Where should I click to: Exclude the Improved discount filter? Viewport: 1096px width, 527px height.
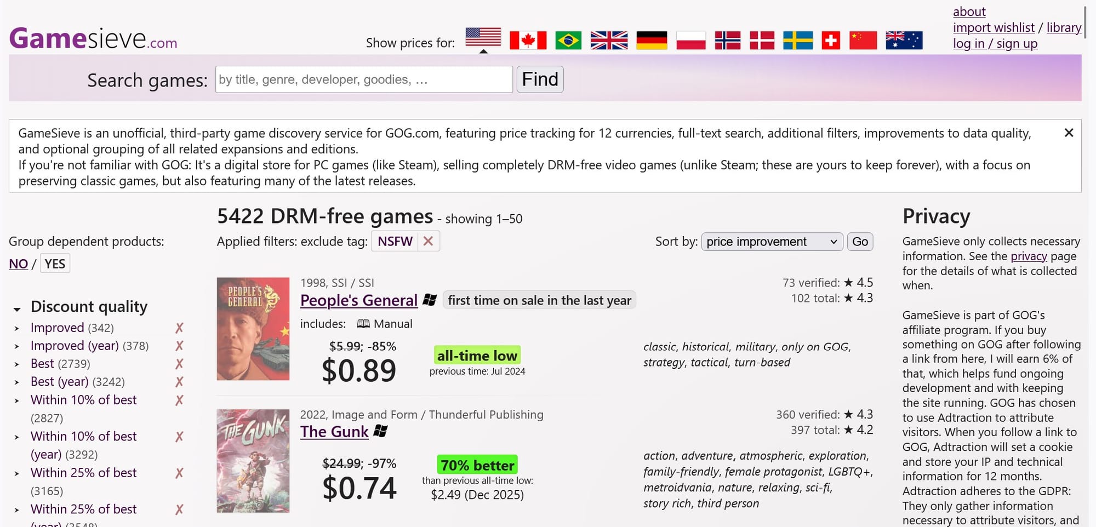[x=179, y=328]
